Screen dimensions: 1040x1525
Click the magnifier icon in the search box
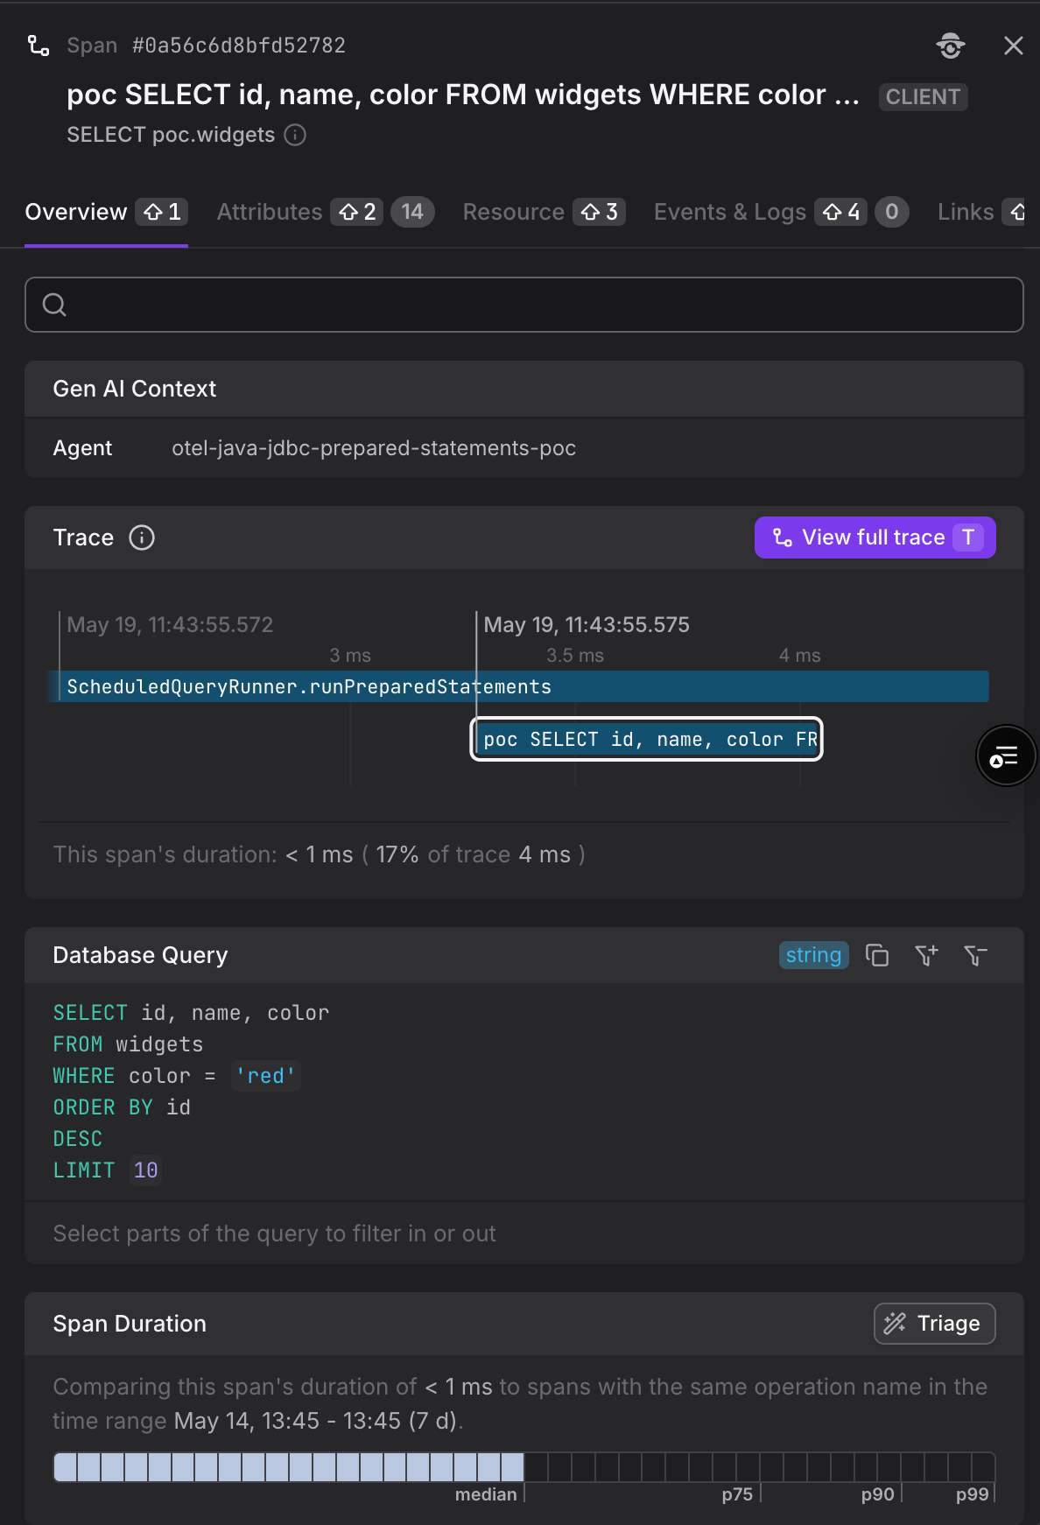click(x=54, y=305)
